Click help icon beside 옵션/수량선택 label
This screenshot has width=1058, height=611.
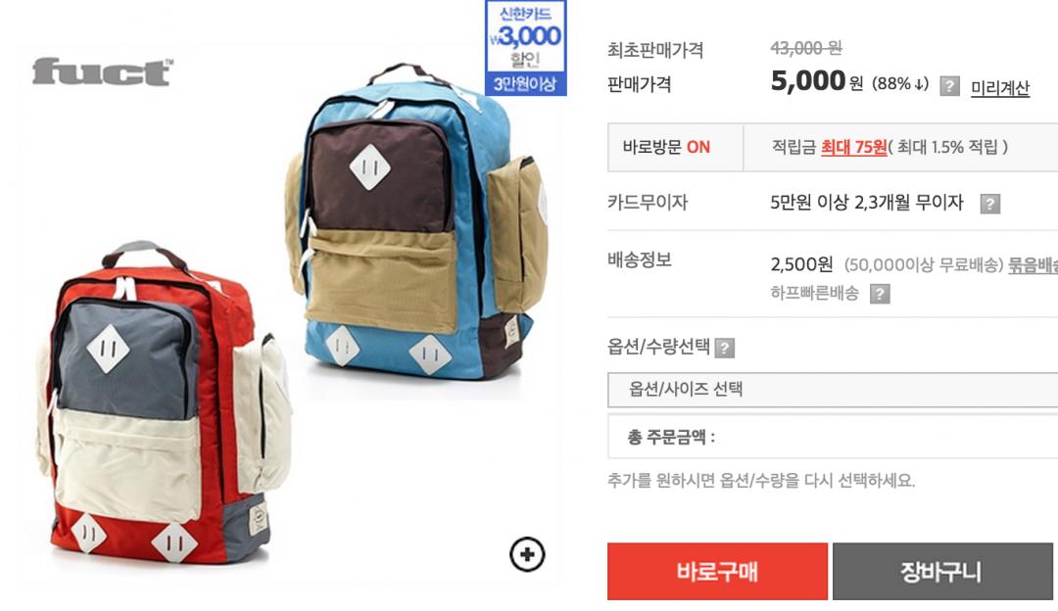click(x=724, y=348)
